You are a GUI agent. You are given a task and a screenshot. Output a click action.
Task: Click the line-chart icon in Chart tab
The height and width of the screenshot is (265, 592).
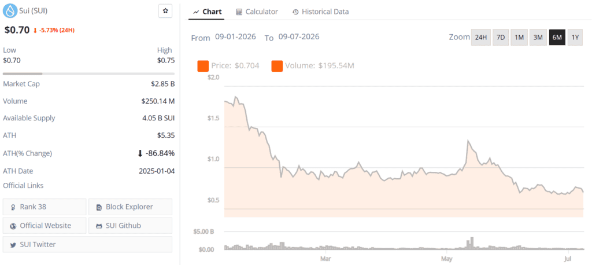[x=196, y=12]
